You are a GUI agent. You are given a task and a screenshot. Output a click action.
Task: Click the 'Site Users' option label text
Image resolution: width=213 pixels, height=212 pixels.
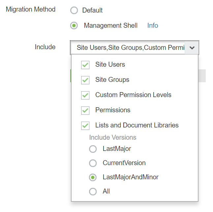(110, 64)
